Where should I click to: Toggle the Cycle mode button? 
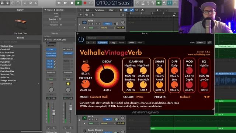(91, 3)
